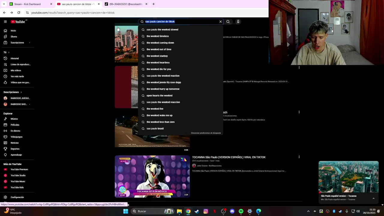Open YouTube Kids link

click(17, 187)
